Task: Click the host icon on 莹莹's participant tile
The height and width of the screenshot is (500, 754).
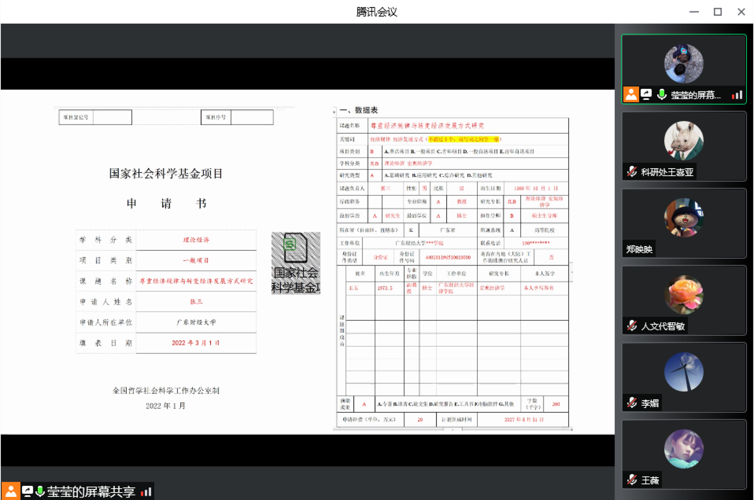Action: (631, 95)
